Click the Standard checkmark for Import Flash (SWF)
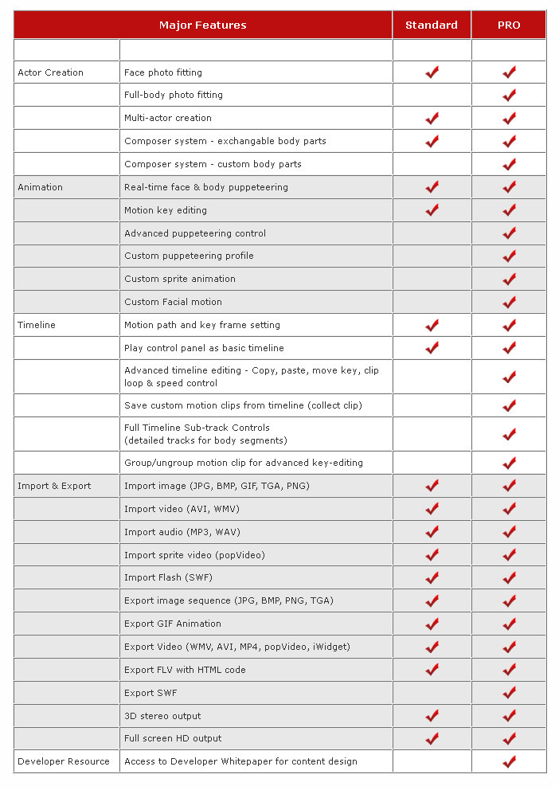Screen dimensions: 559x790 click(x=432, y=578)
